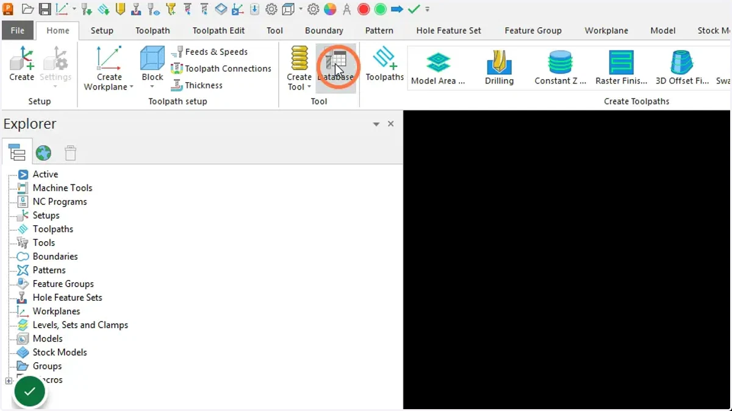Open the wireframe cube view dropdown arrow
732x411 pixels.
tap(301, 9)
